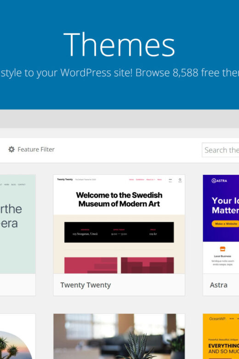Click the 'Browse 8,588 free' tagline text

pyautogui.click(x=175, y=73)
